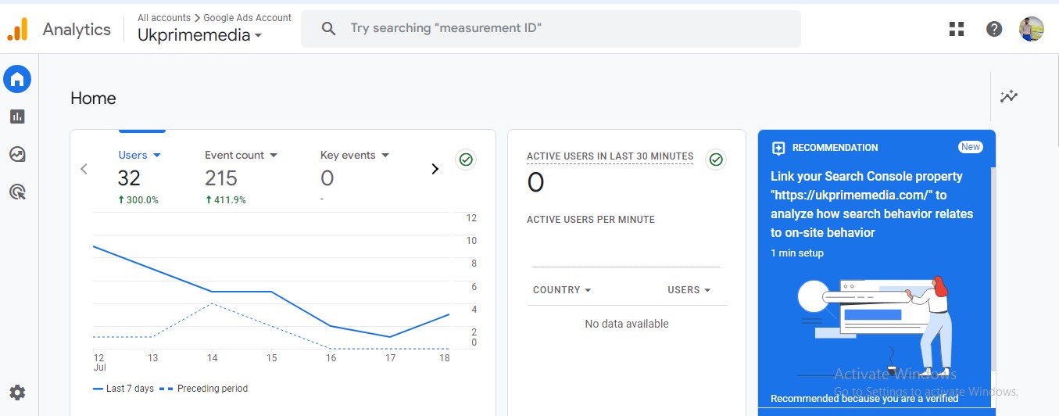The width and height of the screenshot is (1059, 416).
Task: Click the search input field
Action: click(x=550, y=28)
